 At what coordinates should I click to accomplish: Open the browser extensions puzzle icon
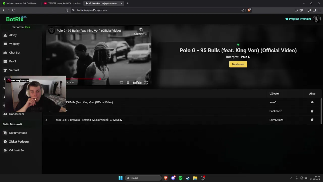pyautogui.click(x=296, y=10)
